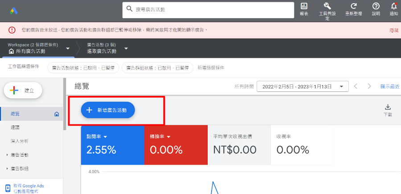Select the 收視率 metric card
This screenshot has height=194, width=401.
pos(302,145)
